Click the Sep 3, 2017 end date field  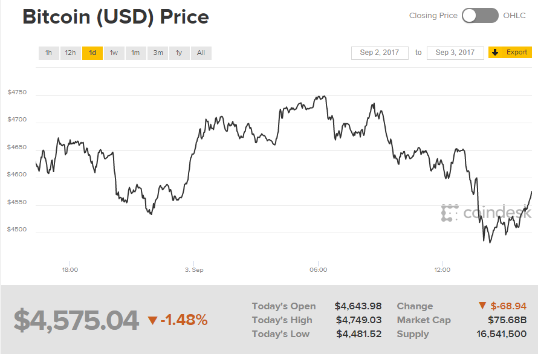[x=455, y=53]
